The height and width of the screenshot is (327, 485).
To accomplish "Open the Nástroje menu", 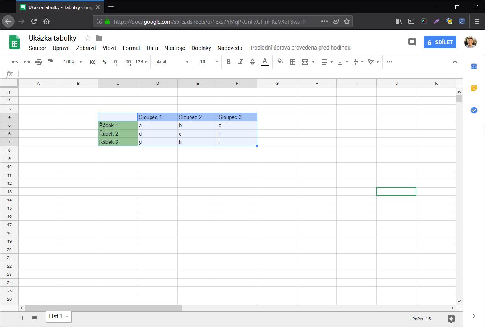I will click(175, 48).
